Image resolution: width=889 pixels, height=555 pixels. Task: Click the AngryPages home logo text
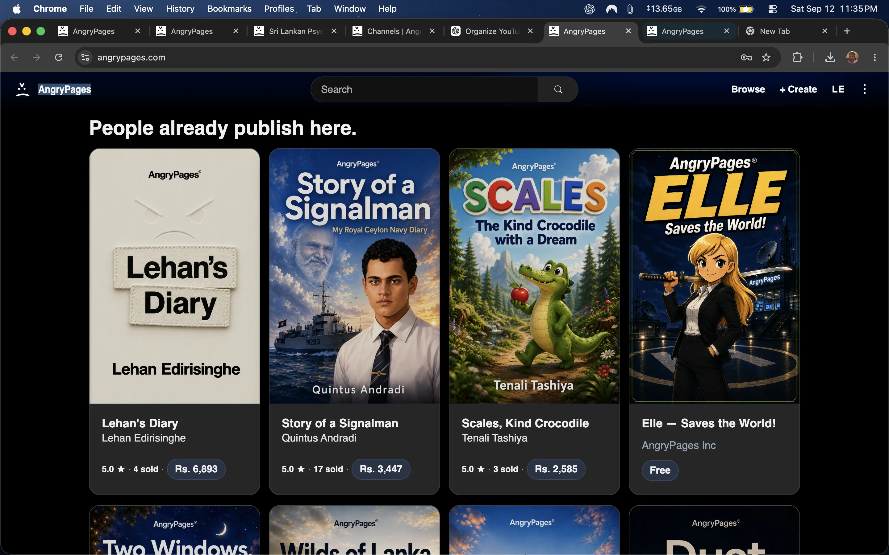[65, 89]
